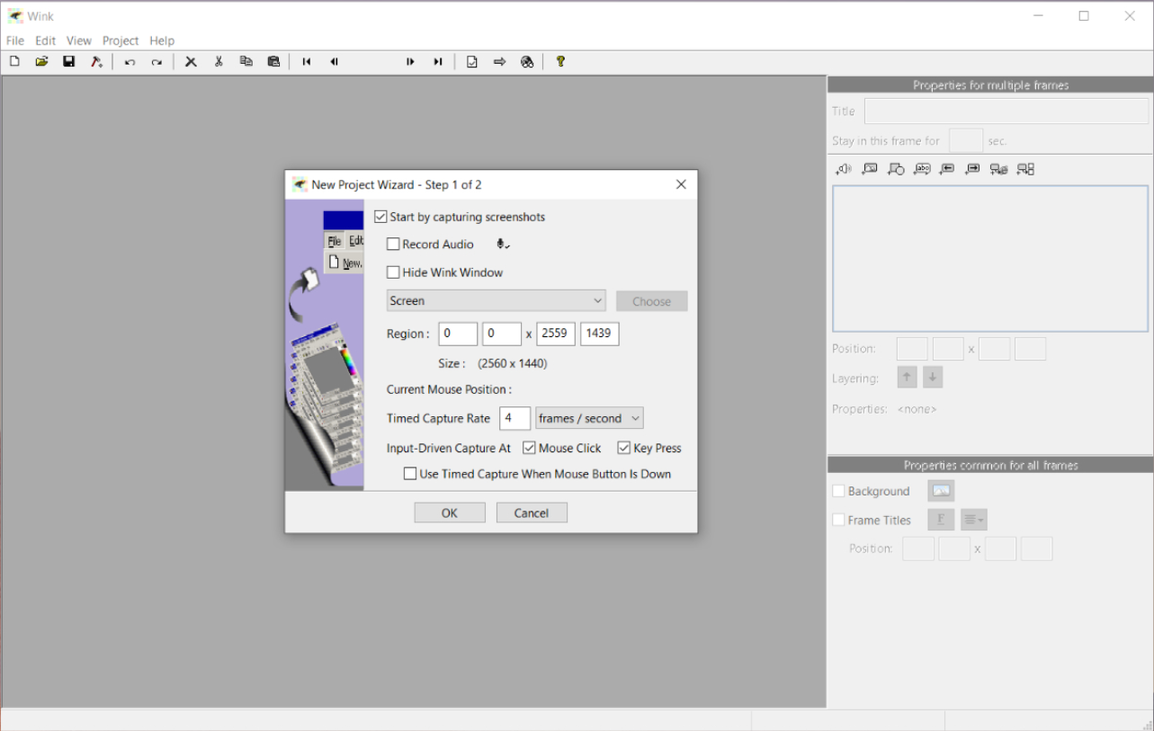Viewport: 1154px width, 731px height.
Task: Click the Size (2560 x 1440) text
Action: click(x=493, y=363)
